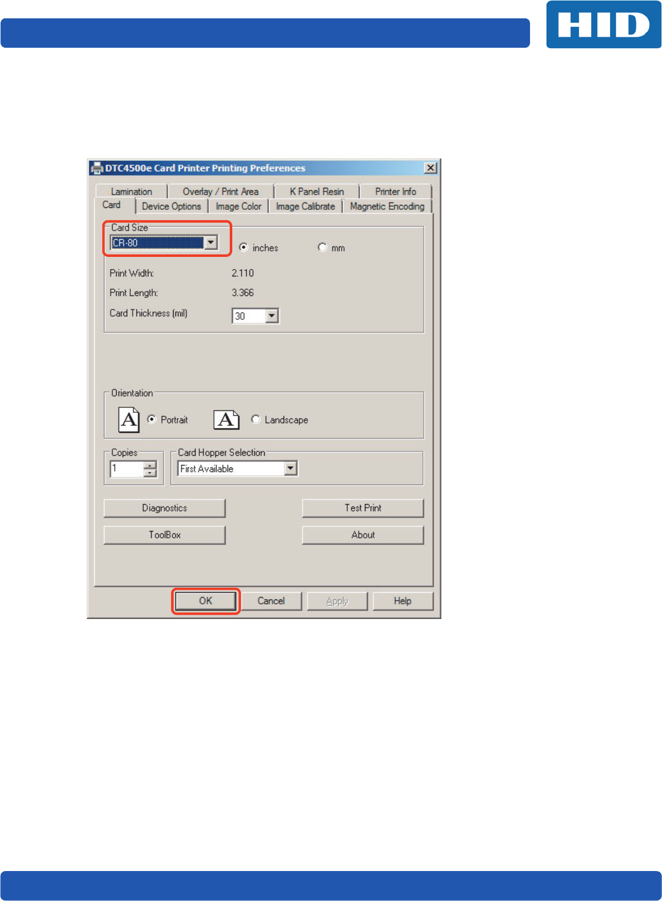Open the Image Calibrate tab

[306, 207]
